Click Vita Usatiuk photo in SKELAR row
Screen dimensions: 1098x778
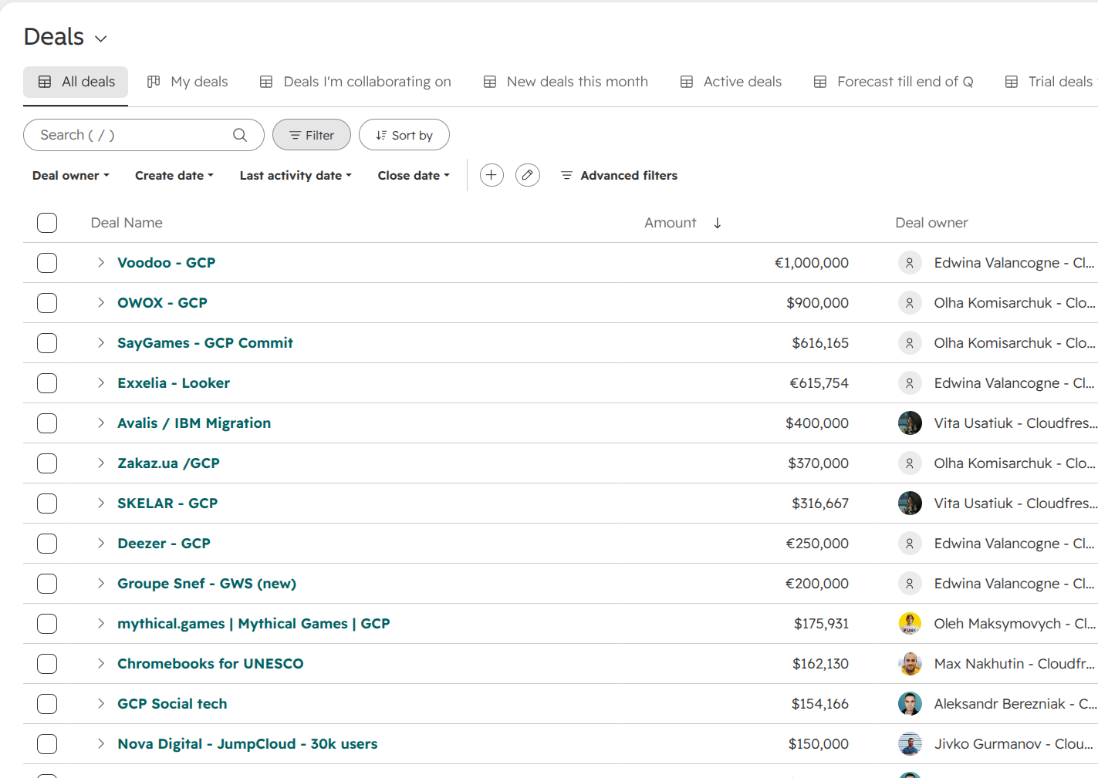click(x=910, y=504)
